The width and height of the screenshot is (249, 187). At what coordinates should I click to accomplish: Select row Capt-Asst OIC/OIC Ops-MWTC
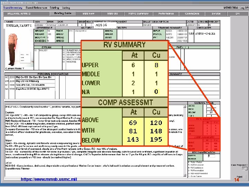pyautogui.click(x=35, y=89)
